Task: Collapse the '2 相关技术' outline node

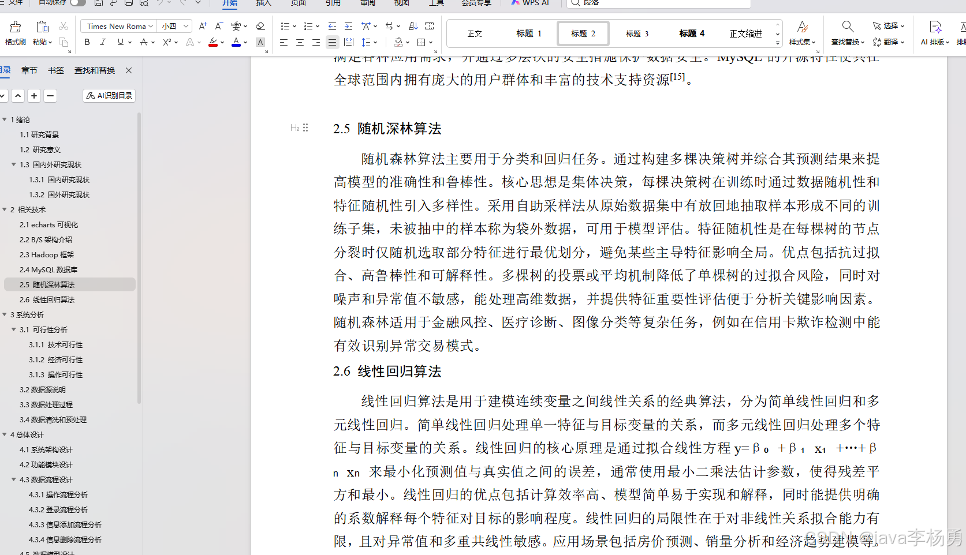Action: 5,209
